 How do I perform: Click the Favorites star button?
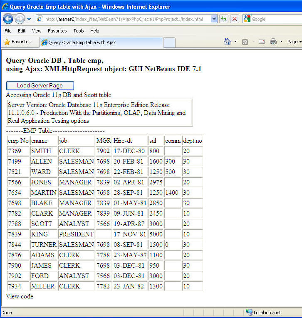coord(17,42)
